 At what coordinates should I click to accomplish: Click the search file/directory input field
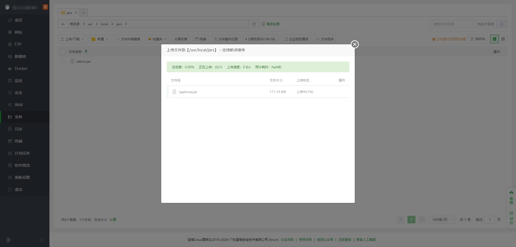coord(451,24)
